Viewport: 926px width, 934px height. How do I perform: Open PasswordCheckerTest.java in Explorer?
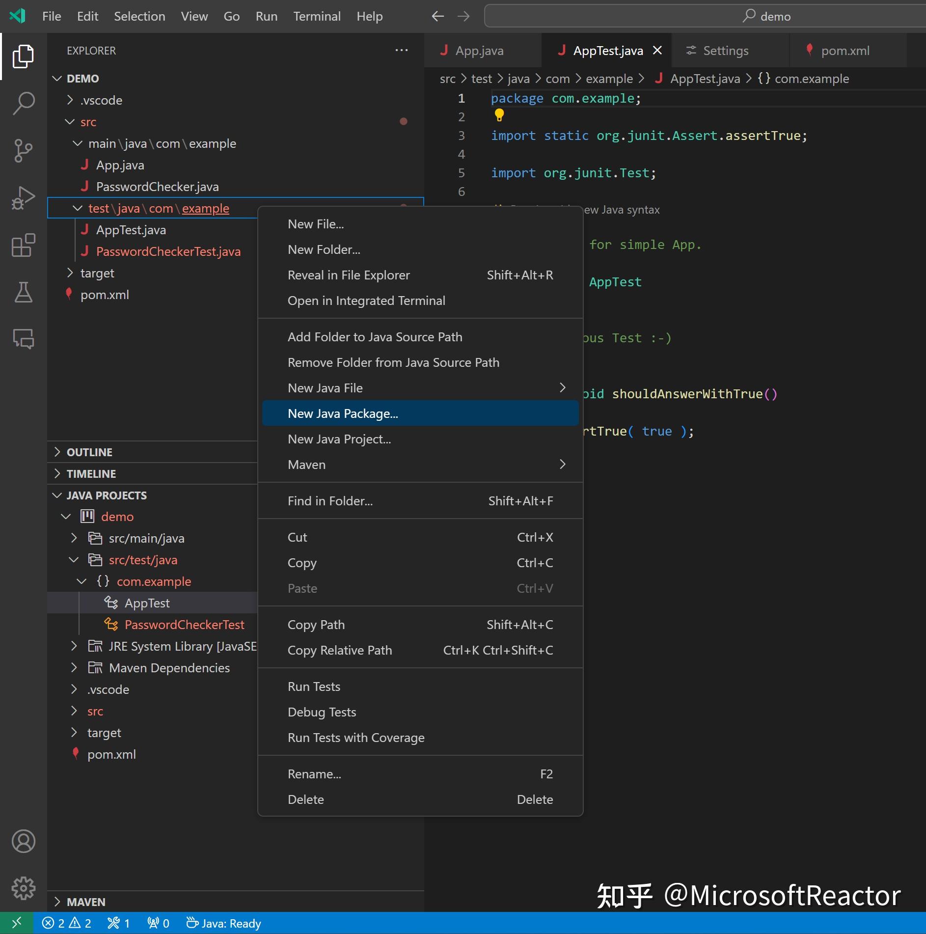(x=168, y=251)
